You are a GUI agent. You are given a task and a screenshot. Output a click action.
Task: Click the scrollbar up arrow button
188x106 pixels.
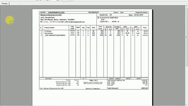[187, 6]
